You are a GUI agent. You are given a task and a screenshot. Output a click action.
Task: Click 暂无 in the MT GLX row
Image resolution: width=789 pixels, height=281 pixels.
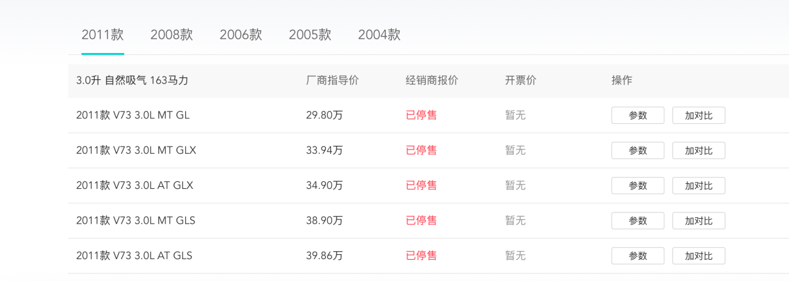tap(515, 150)
